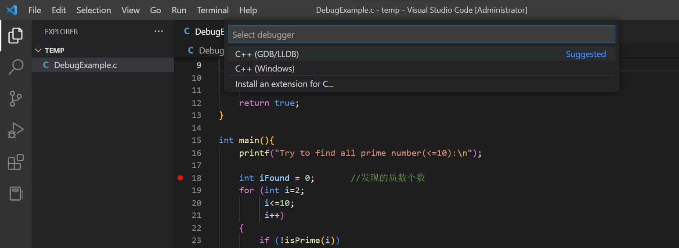Open the View menu

coord(130,10)
